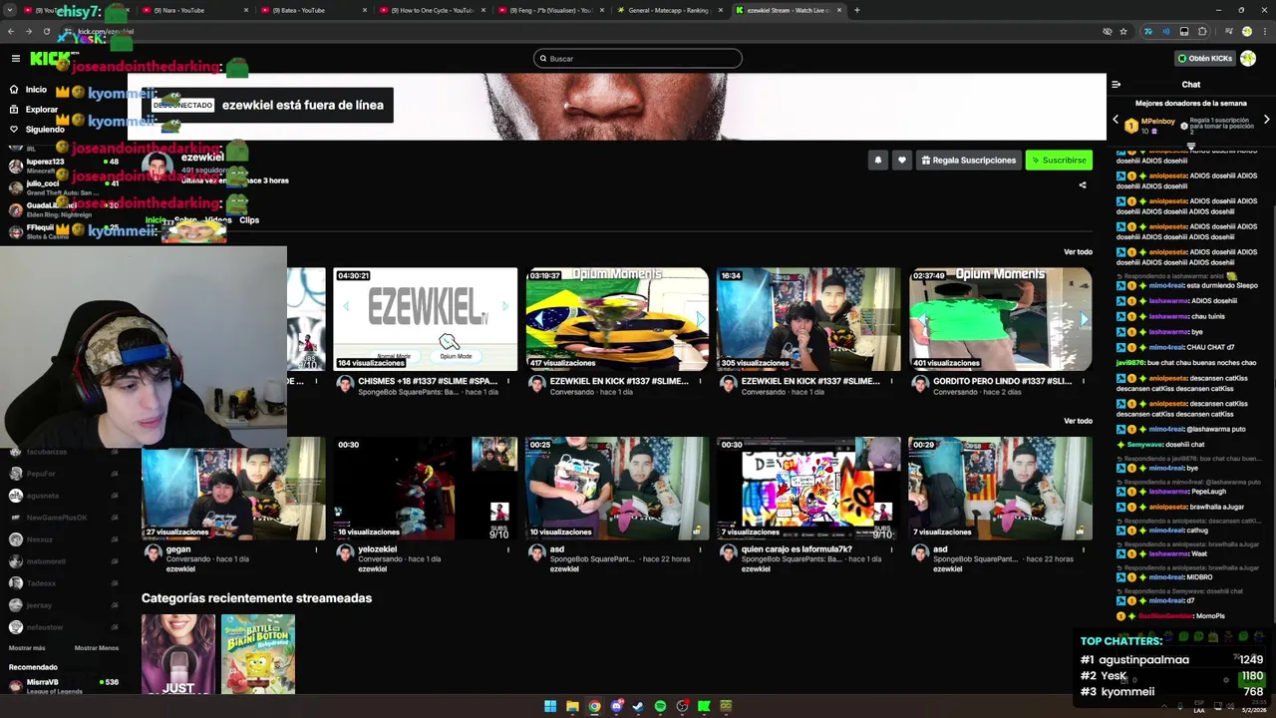Viewport: 1276px width, 718px height.
Task: Open followed channel julio_coci
Action: [x=63, y=187]
